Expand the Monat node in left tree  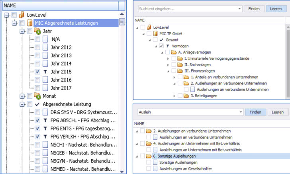point(22,96)
